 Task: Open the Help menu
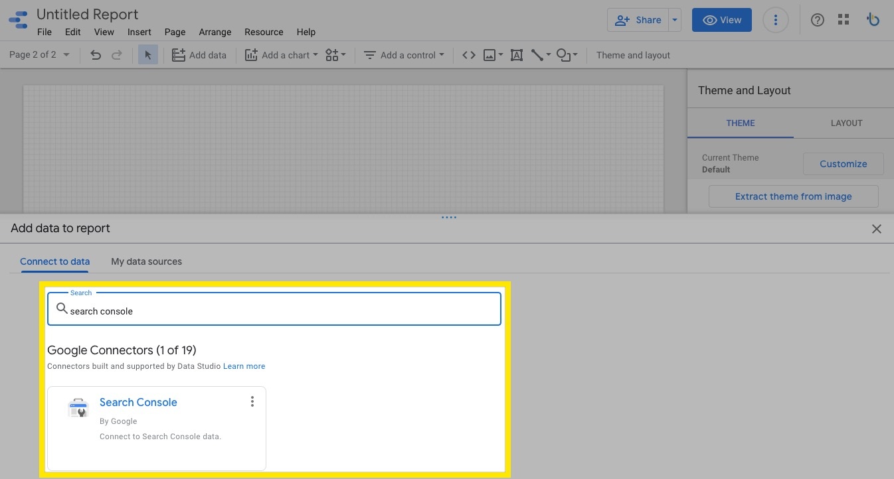click(306, 32)
